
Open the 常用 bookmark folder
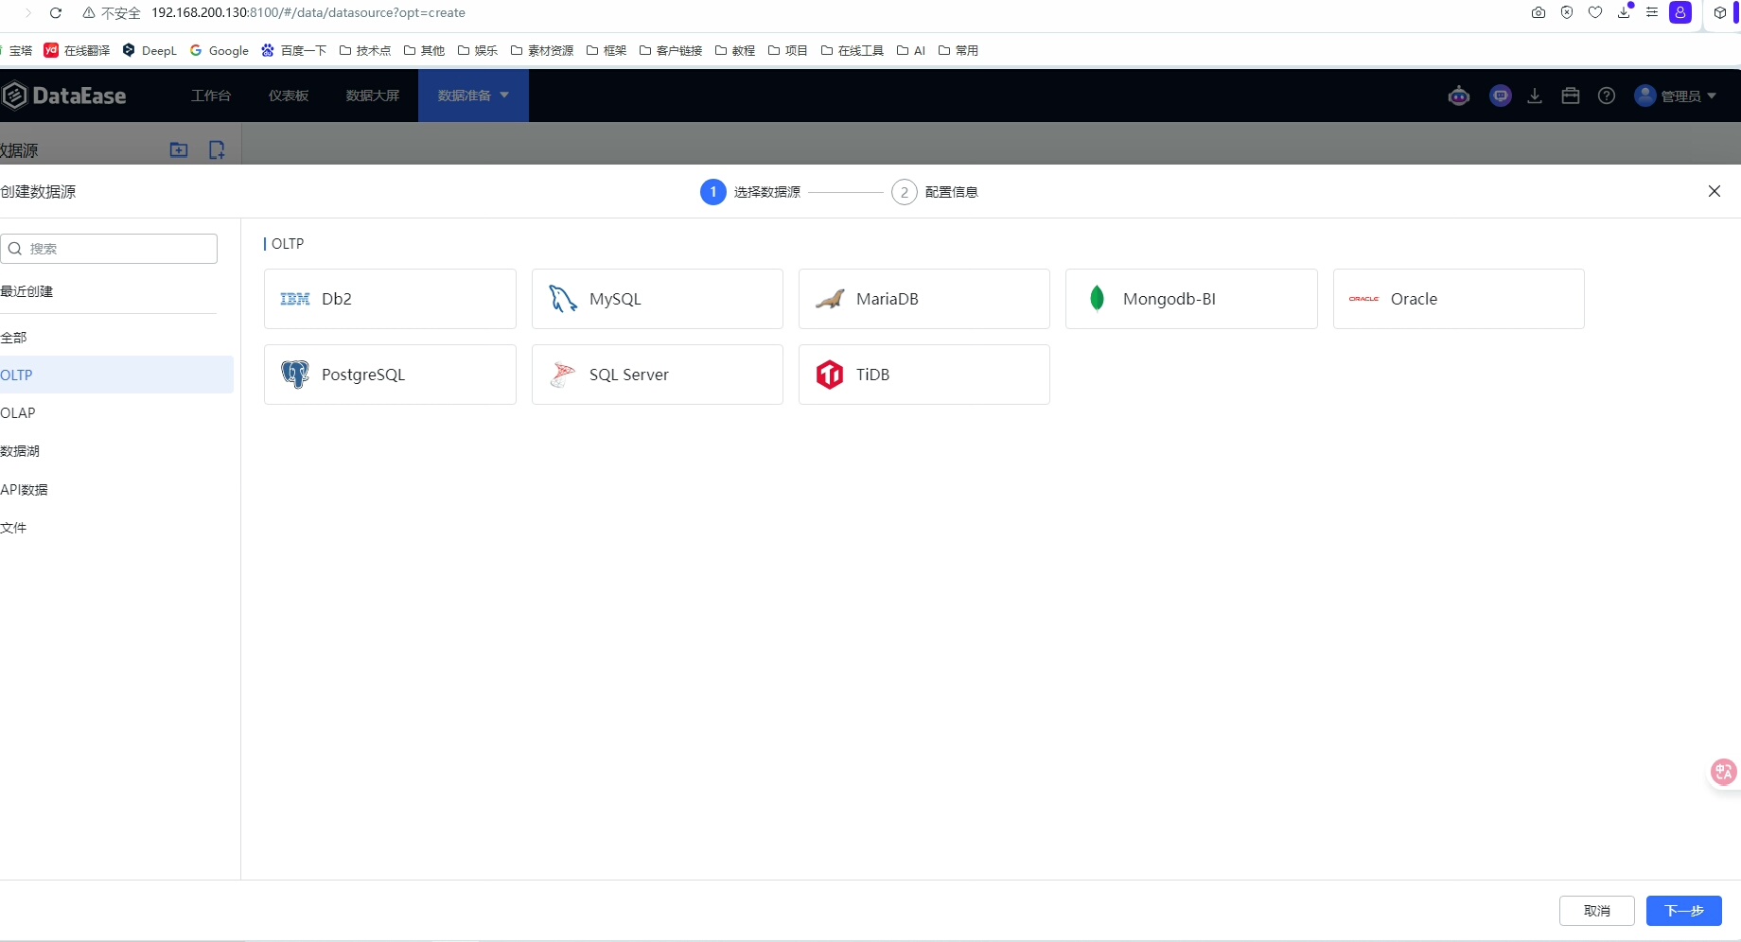coord(958,50)
